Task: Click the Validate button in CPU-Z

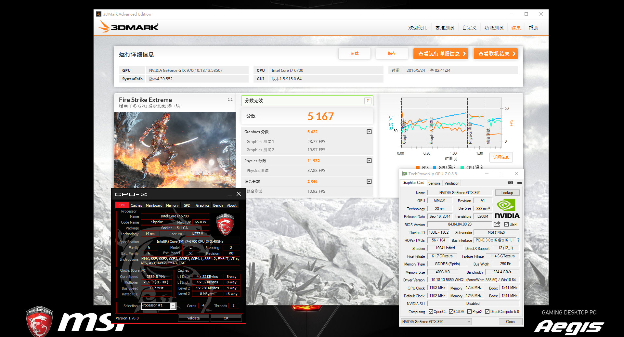Action: pos(193,318)
